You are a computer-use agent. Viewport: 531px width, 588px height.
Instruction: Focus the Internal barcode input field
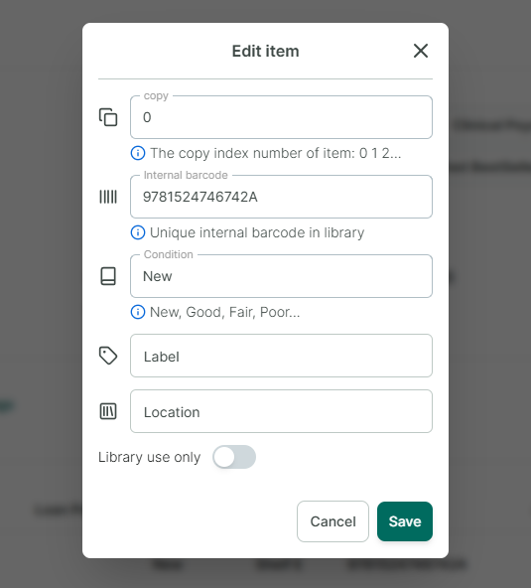pos(281,197)
